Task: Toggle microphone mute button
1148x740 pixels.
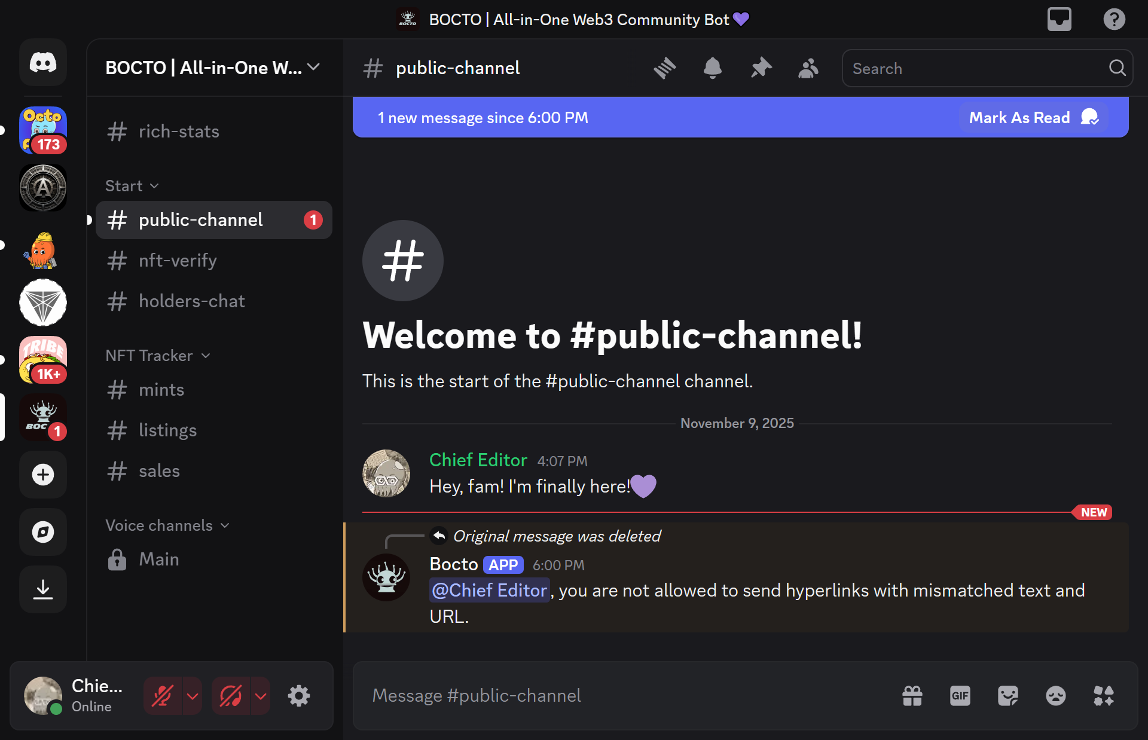Action: (x=163, y=696)
